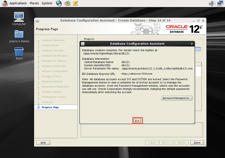Screen dimensions: 225x158
Task: Select the Summary step
Action: [x=47, y=102]
